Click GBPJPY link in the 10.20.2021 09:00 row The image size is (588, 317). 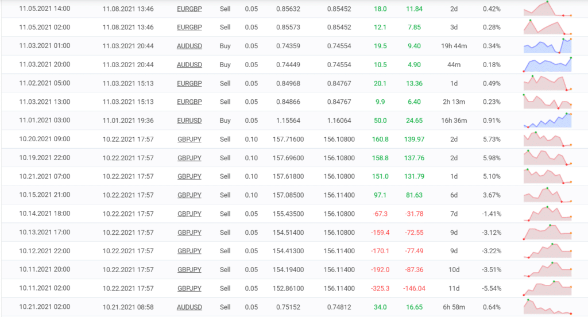tap(189, 139)
